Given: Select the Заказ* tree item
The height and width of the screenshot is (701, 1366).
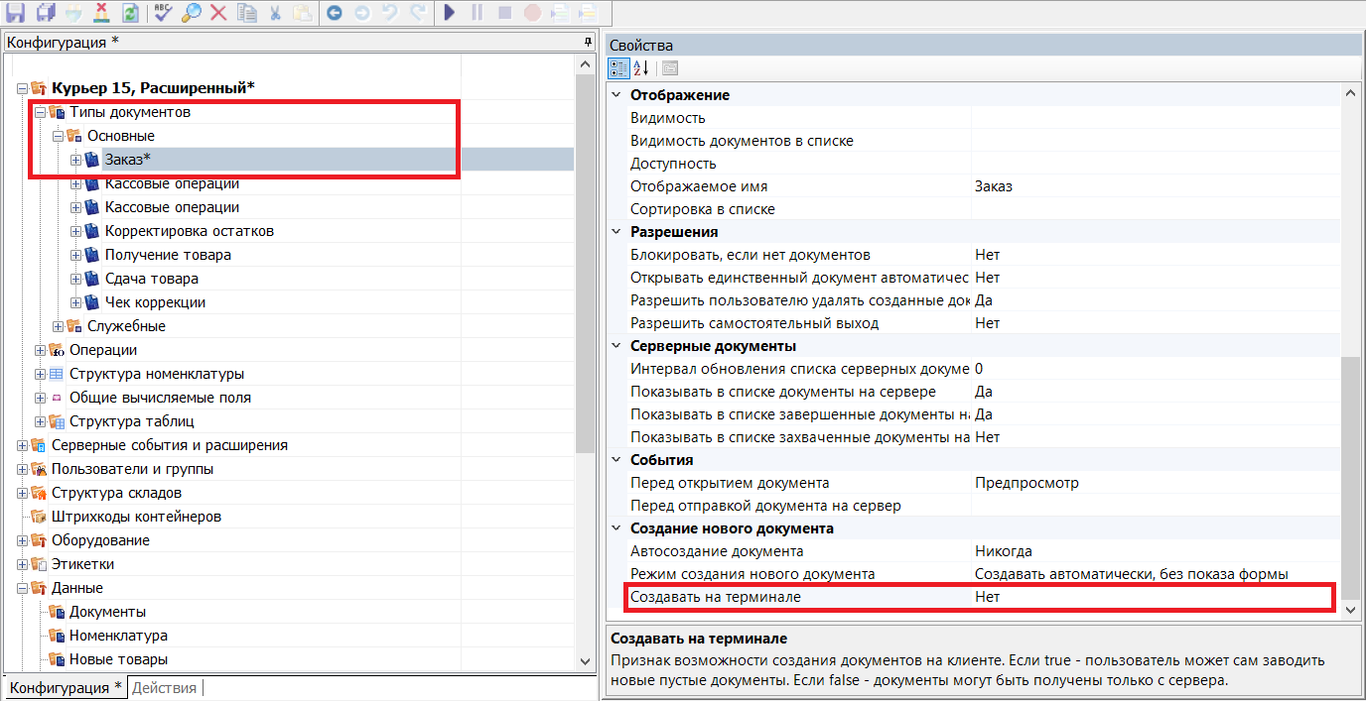Looking at the screenshot, I should [128, 160].
